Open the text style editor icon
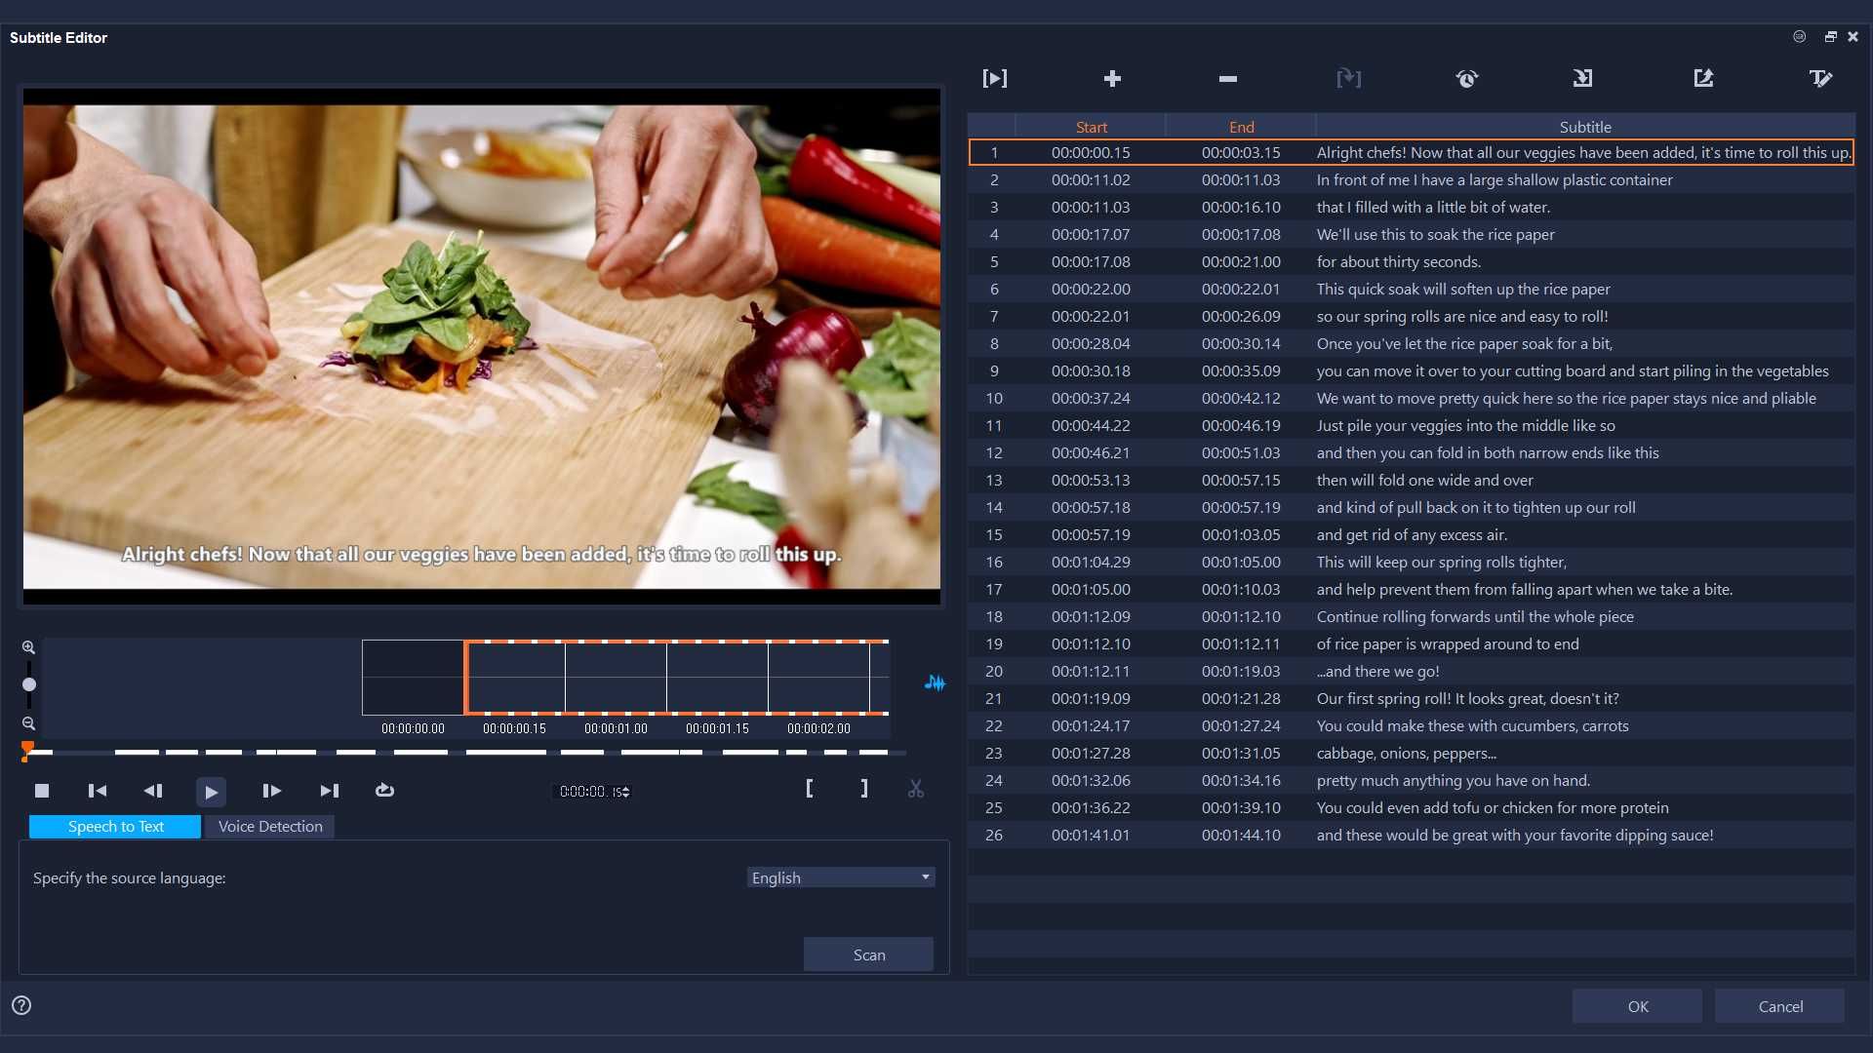The width and height of the screenshot is (1873, 1053). 1820,78
